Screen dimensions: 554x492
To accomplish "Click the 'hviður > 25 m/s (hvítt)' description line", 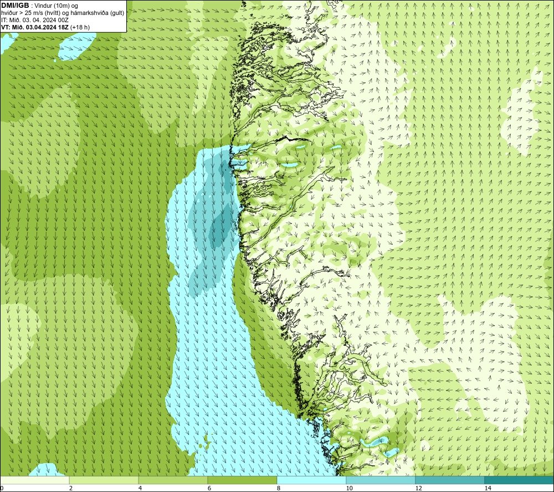I will coord(63,13).
